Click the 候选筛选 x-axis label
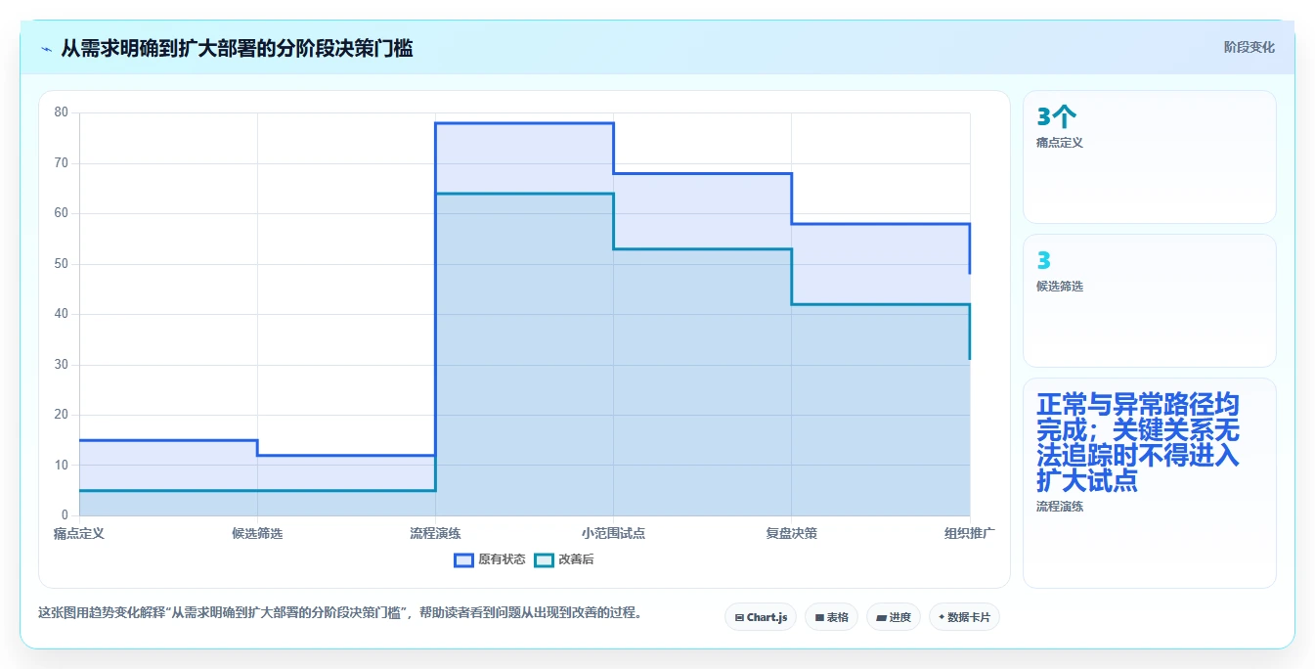 257,533
